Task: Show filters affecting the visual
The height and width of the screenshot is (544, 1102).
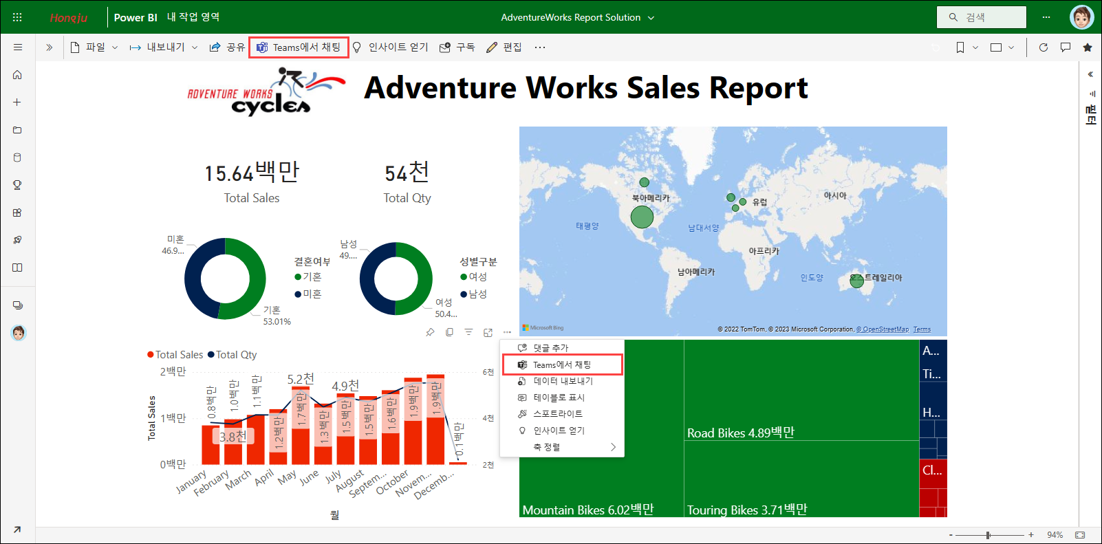Action: coord(468,332)
